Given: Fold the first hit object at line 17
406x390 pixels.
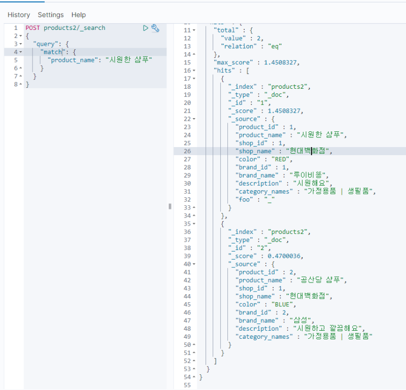Looking at the screenshot, I should [x=194, y=79].
